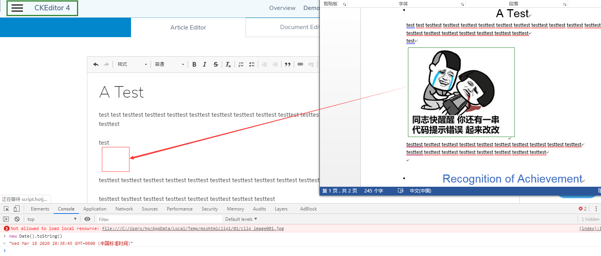
Task: Increase indent in the editor toolbar
Action: (275, 64)
